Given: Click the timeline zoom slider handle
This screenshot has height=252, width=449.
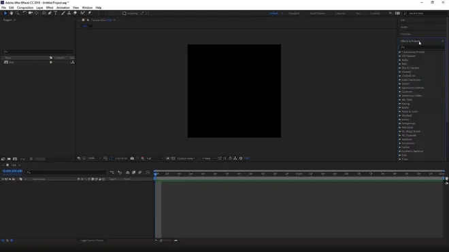Looking at the screenshot, I should click(161, 240).
